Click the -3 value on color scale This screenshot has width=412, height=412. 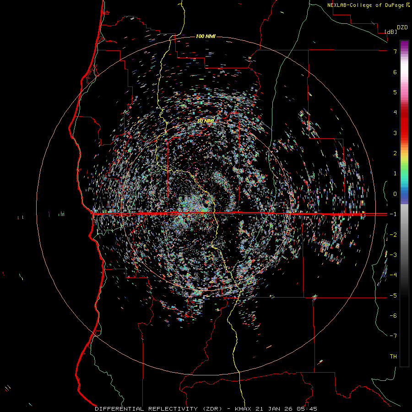coord(393,255)
